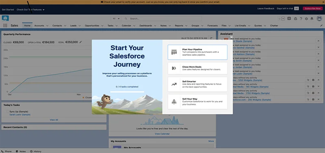Open the Tasks tab

click(110, 26)
